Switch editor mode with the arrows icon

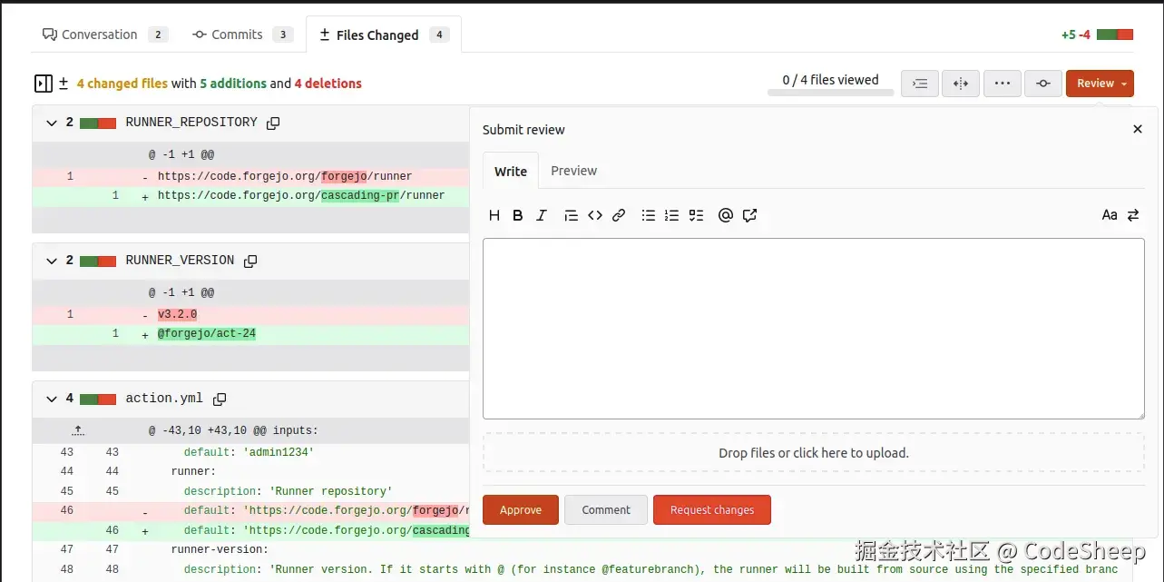(1133, 215)
